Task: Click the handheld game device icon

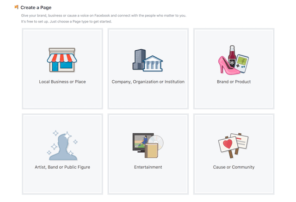Action: [x=242, y=62]
